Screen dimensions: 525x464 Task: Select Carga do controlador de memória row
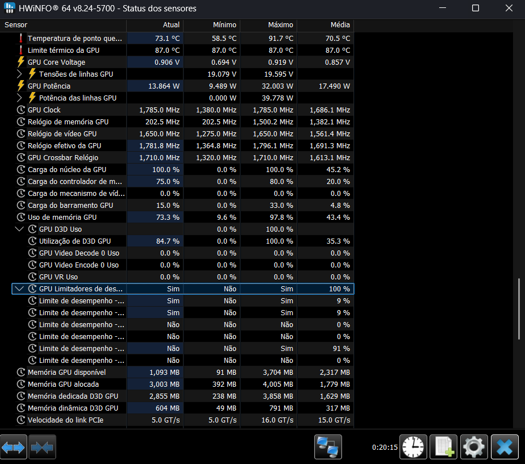point(183,181)
